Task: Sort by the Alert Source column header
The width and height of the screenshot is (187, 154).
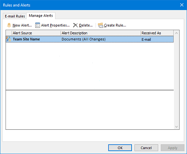Action: (x=36, y=33)
